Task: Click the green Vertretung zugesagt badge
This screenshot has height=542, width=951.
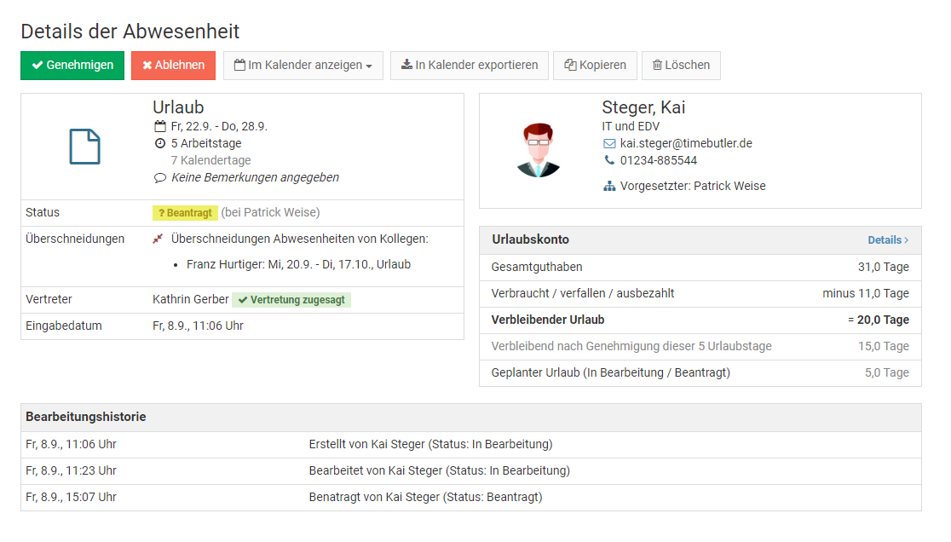Action: tap(291, 300)
